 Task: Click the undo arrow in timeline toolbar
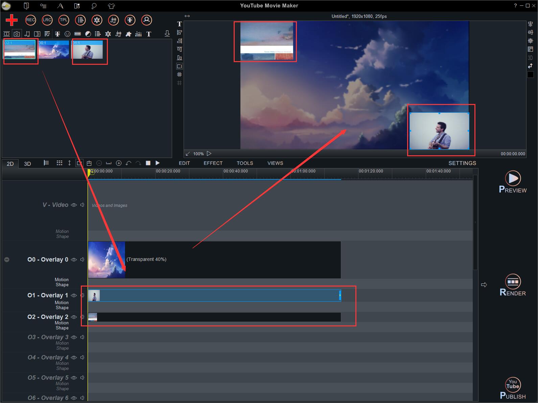(128, 163)
